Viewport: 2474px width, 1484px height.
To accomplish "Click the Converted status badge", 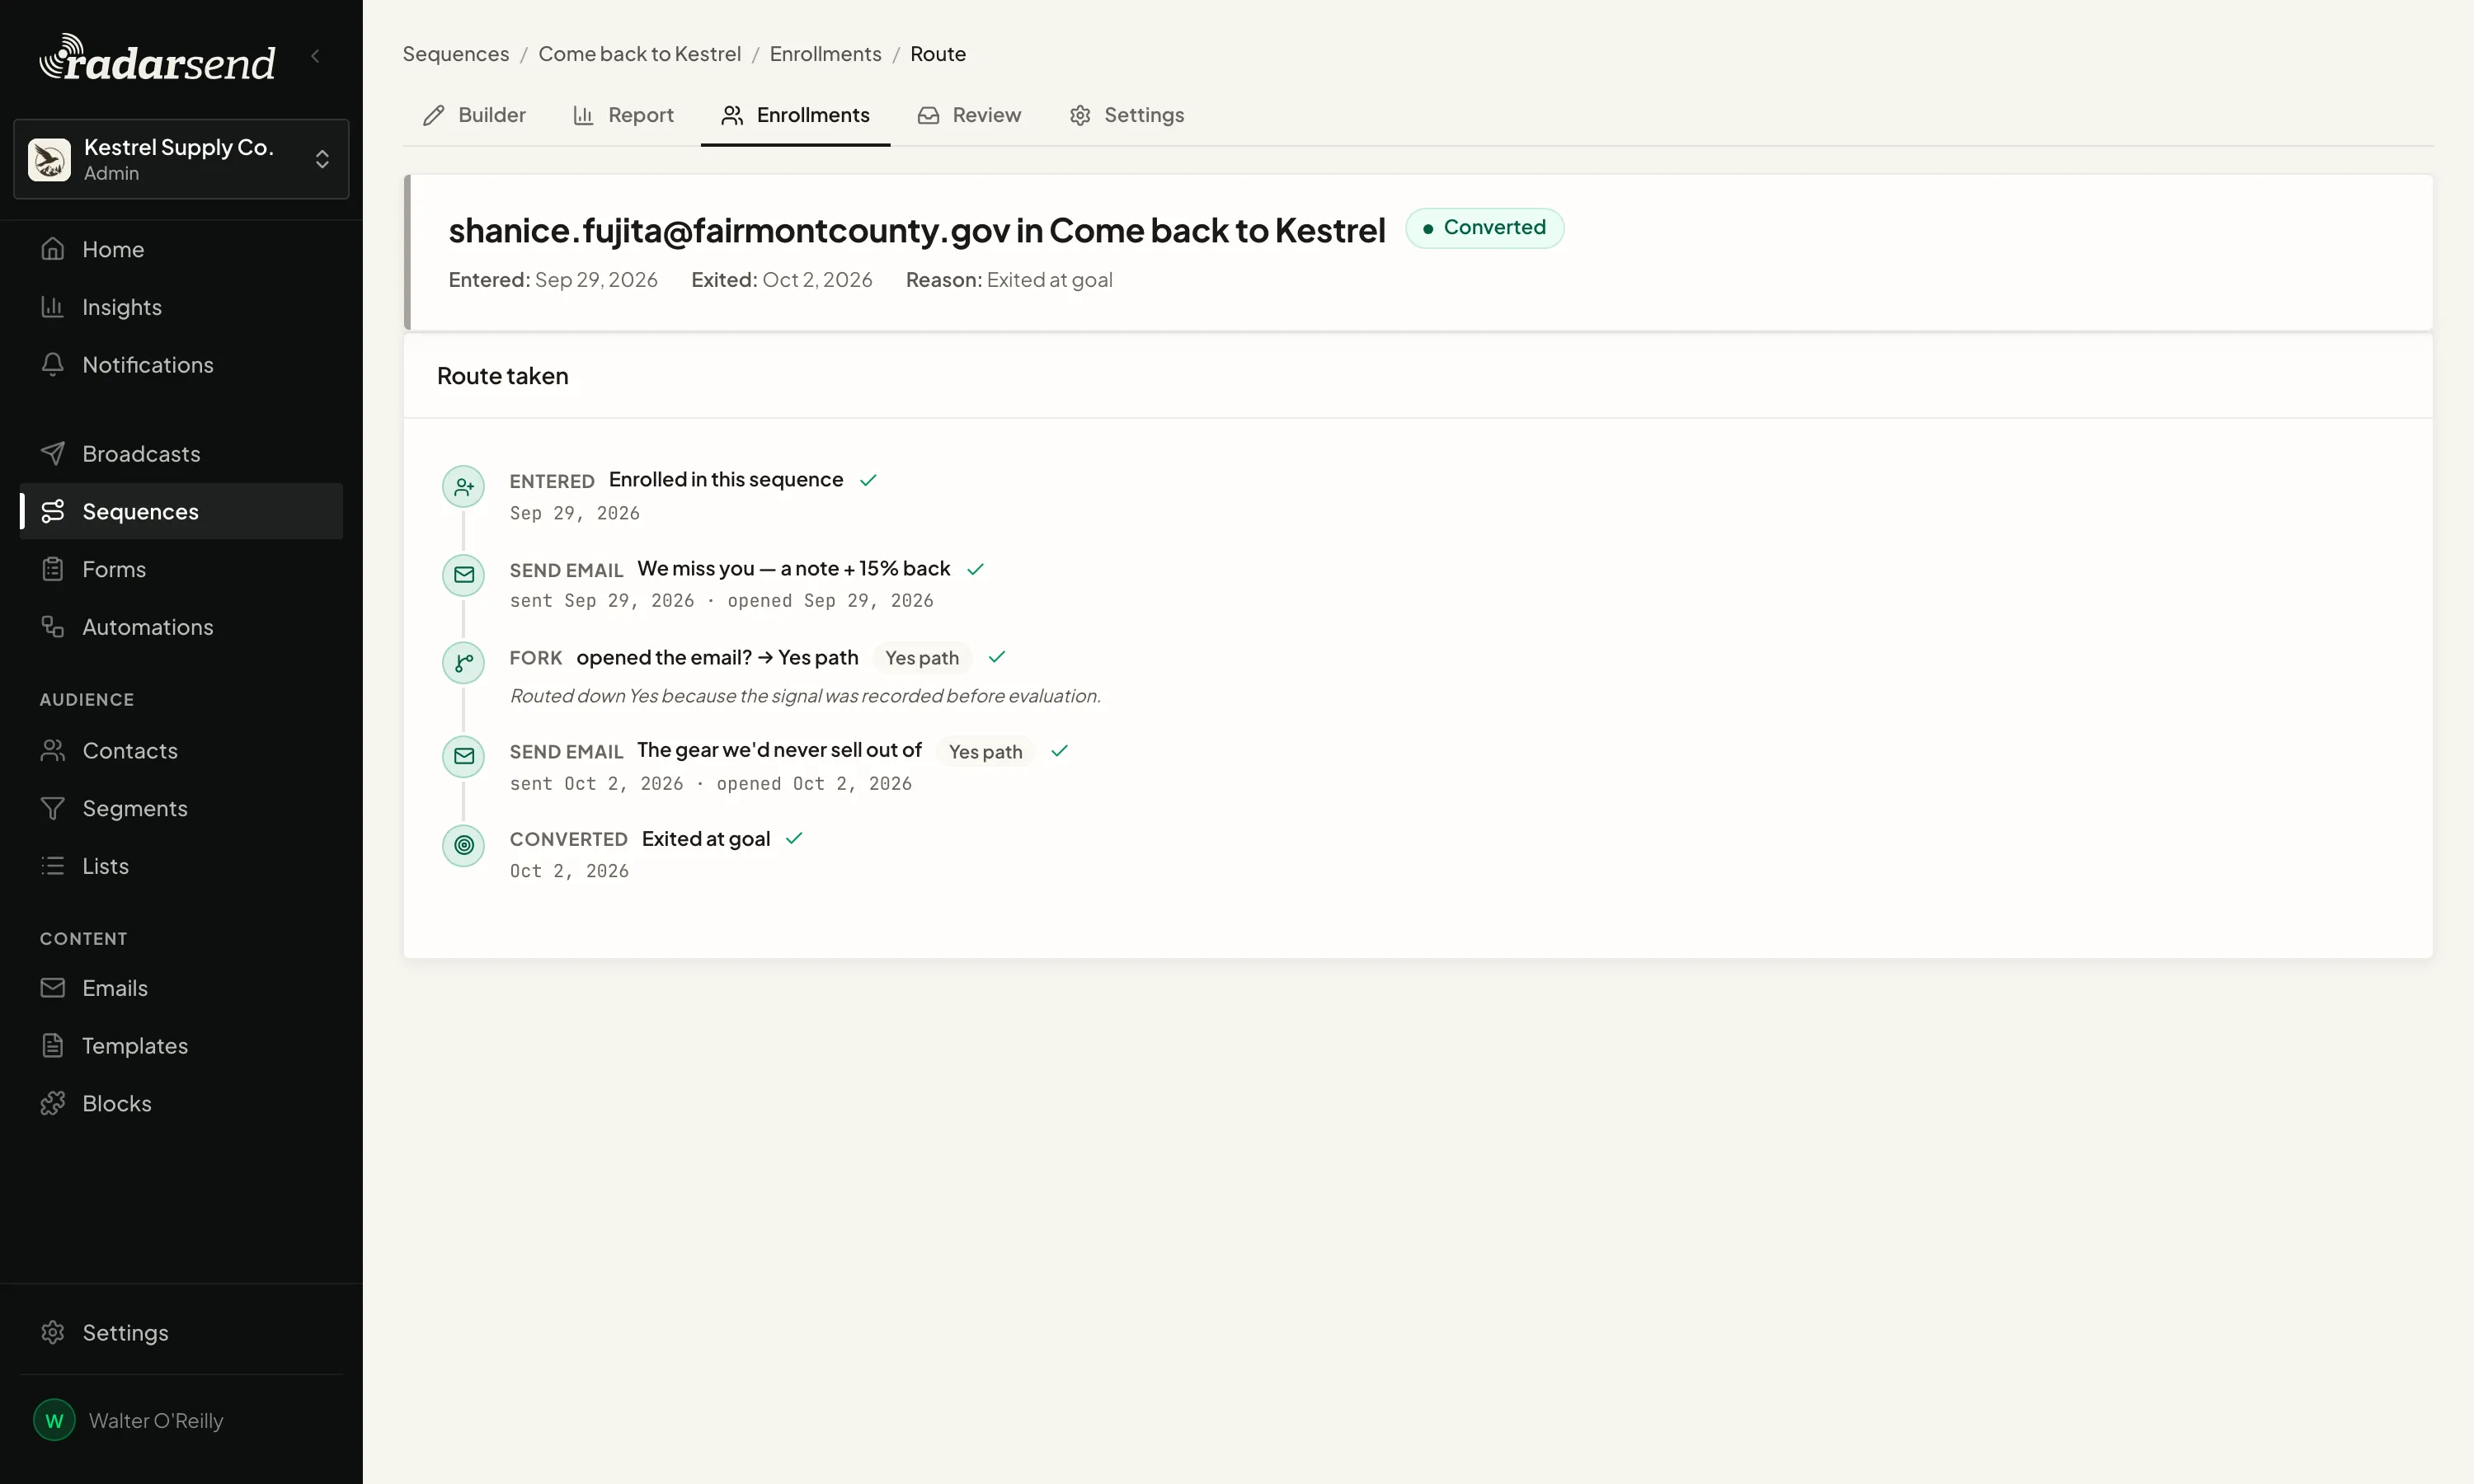I will pos(1484,228).
